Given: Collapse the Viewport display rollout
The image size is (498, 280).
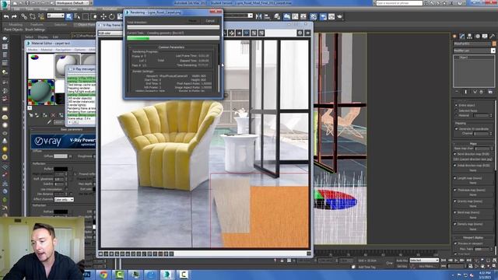Looking at the screenshot, I should tap(473, 237).
